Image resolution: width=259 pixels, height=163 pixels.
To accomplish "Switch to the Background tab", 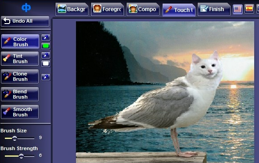I will tap(72, 9).
